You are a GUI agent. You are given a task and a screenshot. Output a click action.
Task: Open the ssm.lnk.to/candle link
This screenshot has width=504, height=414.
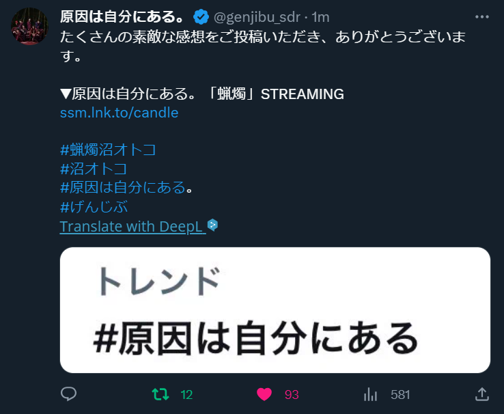pos(119,113)
